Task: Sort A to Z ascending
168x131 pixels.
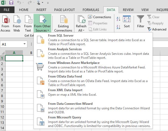Action: click(x=118, y=19)
